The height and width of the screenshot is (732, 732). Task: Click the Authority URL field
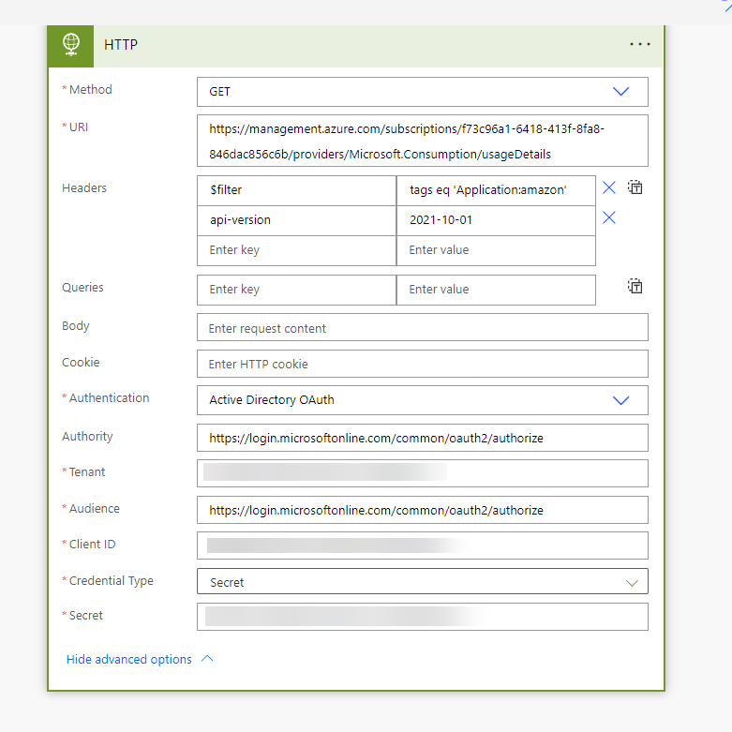click(423, 438)
